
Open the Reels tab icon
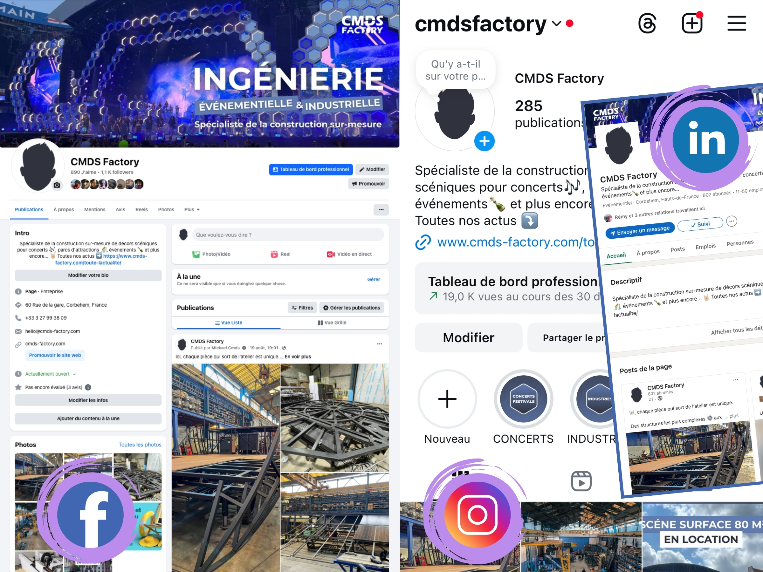581,481
